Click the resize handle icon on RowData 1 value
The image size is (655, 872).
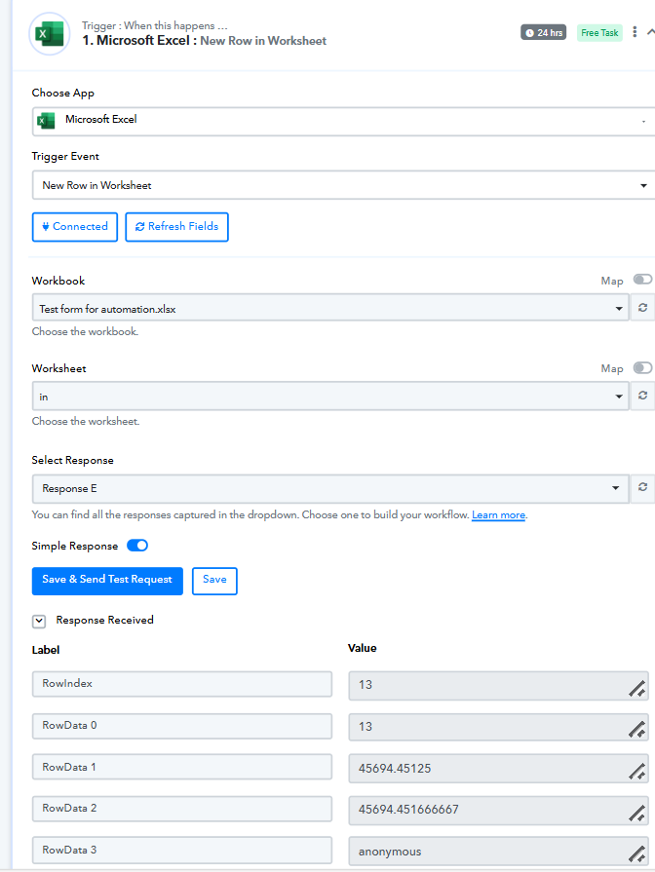pos(637,772)
